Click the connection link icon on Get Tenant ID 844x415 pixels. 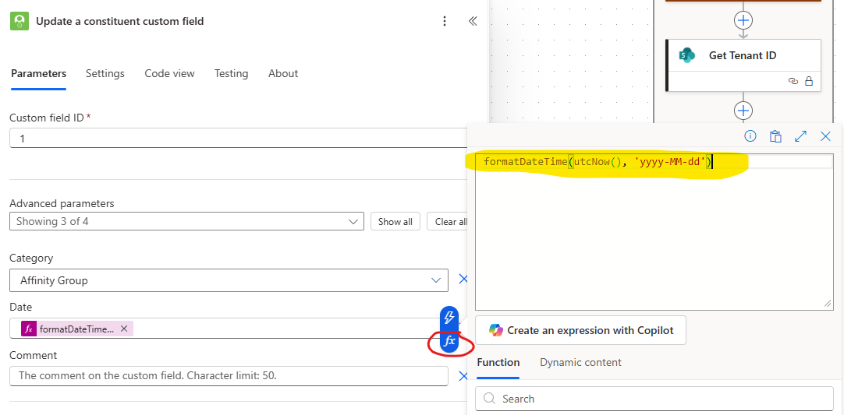[x=793, y=81]
